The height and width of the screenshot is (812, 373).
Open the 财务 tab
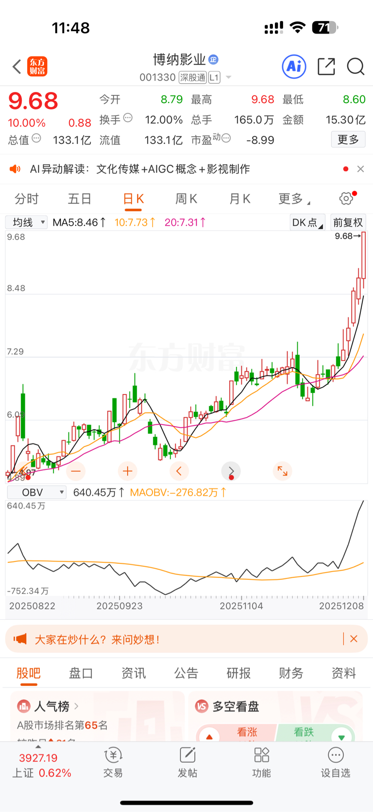pos(291,673)
